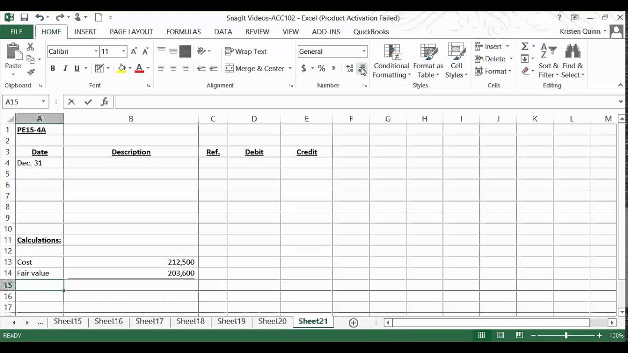Image resolution: width=628 pixels, height=353 pixels.
Task: Click the Insert Function fx icon
Action: 105,101
